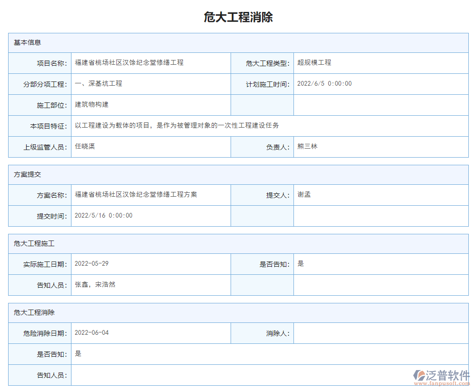Toggle 是否告知 value in 危大工程施工 section
475x391 pixels.
click(300, 264)
